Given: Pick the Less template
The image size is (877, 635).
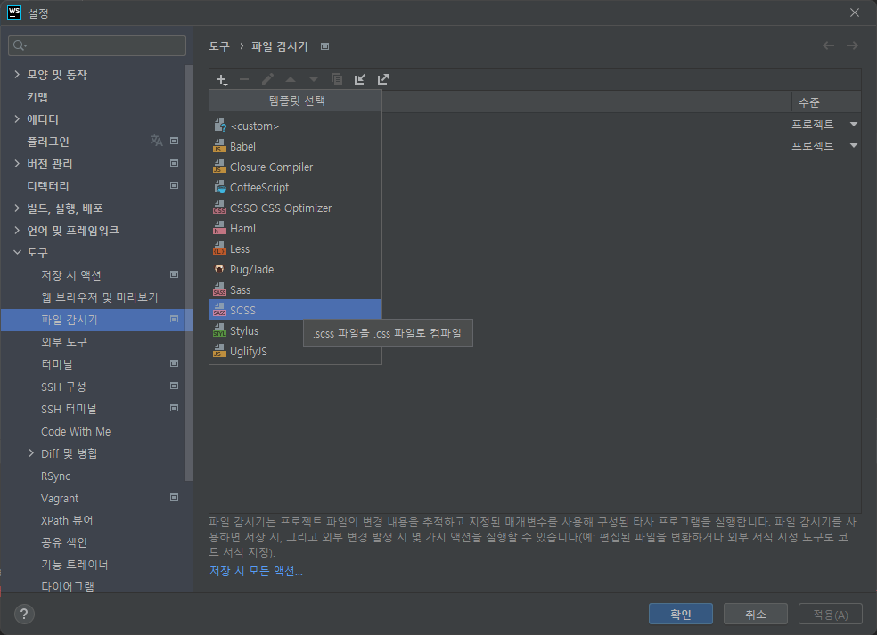Looking at the screenshot, I should click(x=295, y=249).
